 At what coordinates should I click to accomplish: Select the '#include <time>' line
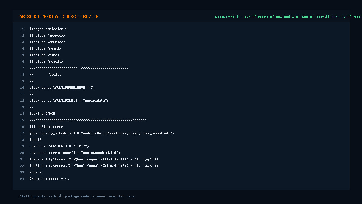(x=44, y=55)
